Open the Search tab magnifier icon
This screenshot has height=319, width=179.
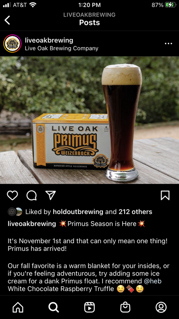pos(54,307)
